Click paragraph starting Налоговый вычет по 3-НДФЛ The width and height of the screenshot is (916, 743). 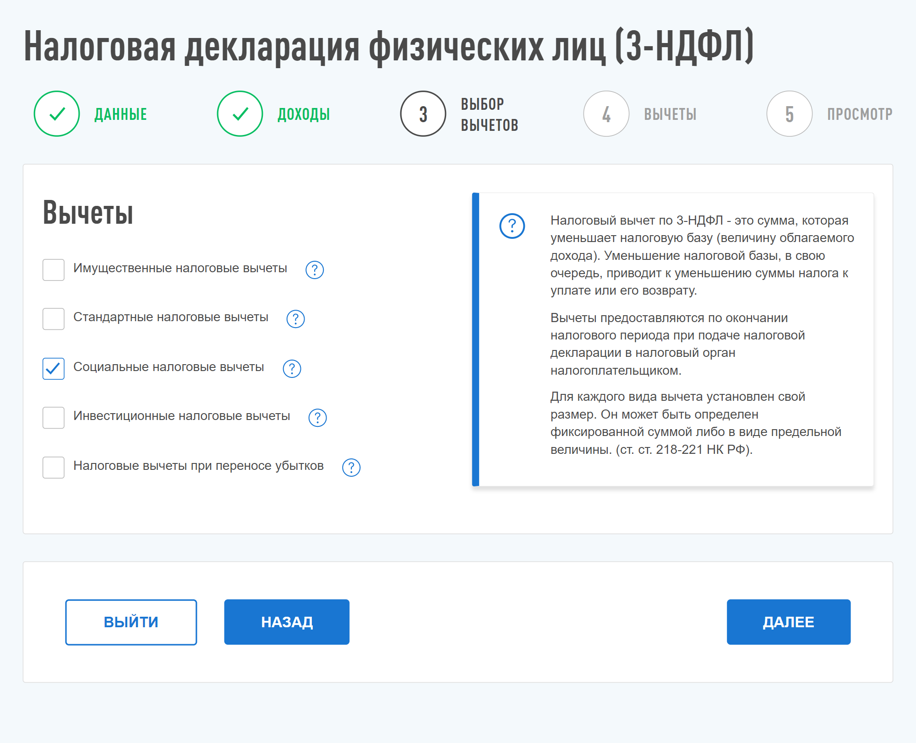tap(703, 255)
